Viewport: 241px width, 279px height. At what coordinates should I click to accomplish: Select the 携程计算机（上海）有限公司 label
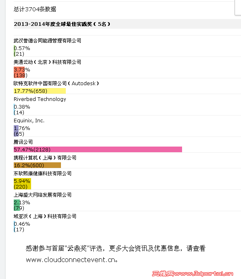45,157
